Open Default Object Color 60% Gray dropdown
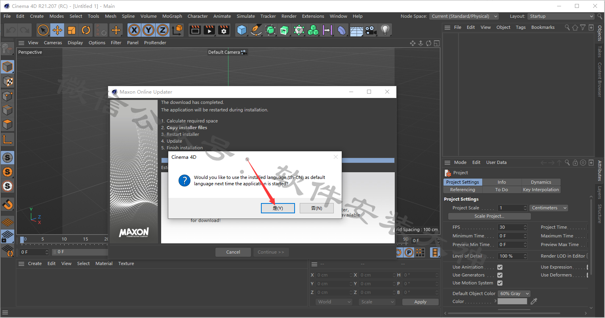The image size is (605, 318). pyautogui.click(x=514, y=294)
